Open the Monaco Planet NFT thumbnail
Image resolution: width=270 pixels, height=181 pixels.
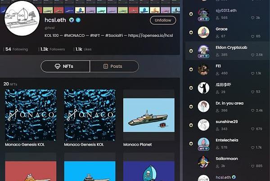click(148, 115)
